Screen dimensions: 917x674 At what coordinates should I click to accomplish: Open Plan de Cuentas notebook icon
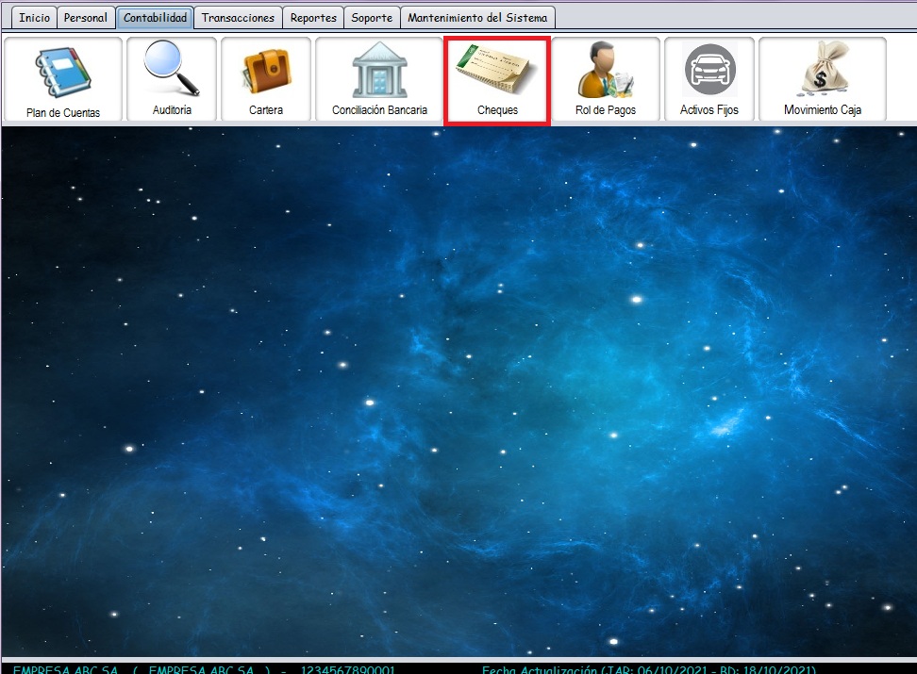62,73
